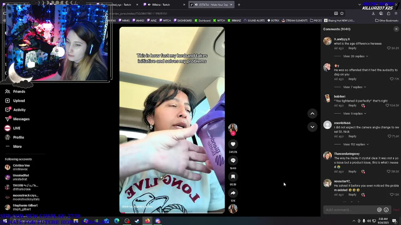Open Microsoft Edge from the taskbar
The width and height of the screenshot is (401, 225).
point(117,221)
